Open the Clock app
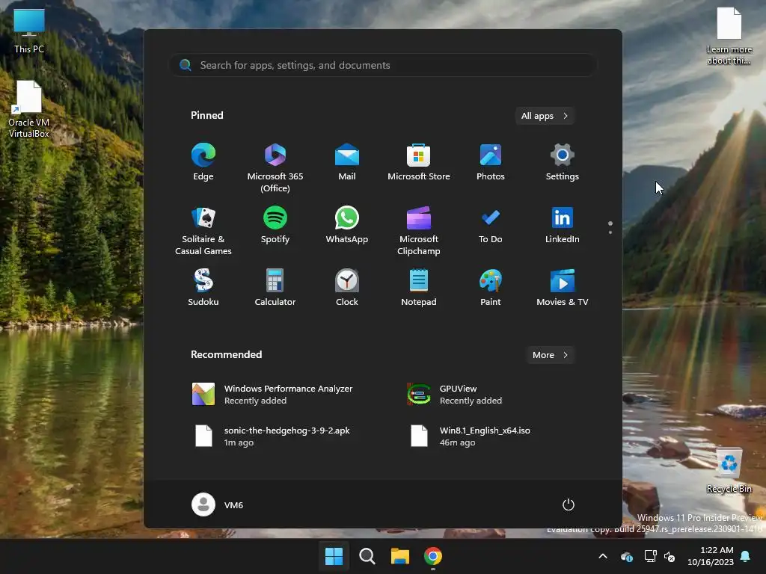Viewport: 766px width, 574px height. coord(347,288)
